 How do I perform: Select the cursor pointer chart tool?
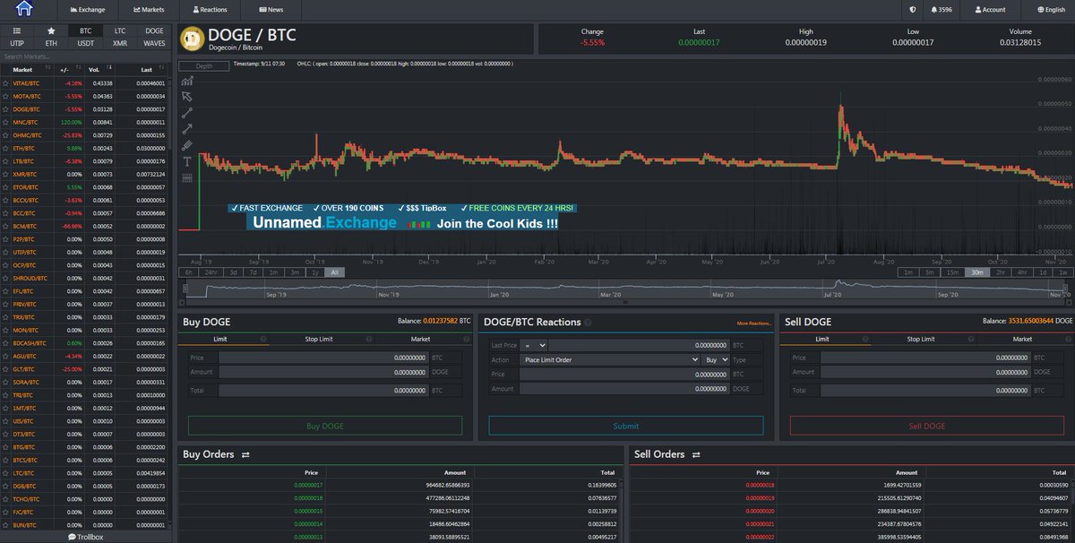click(187, 97)
